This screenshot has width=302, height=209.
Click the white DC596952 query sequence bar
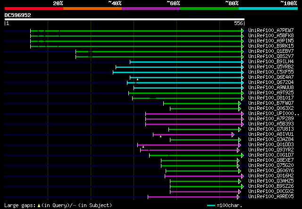pyautogui.click(x=125, y=19)
